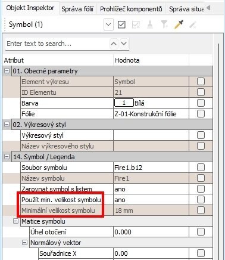Open the Symbol (1) selection dropdown
225x260 pixels.
108,24
